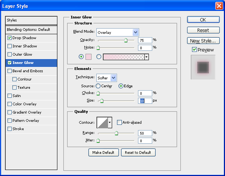
Task: Click the Opacity slider handle
Action: pyautogui.click(x=126, y=40)
